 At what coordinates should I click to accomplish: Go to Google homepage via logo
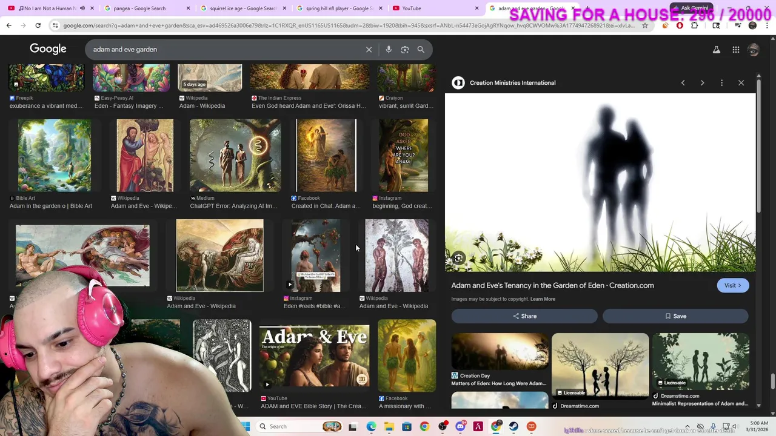(48, 49)
